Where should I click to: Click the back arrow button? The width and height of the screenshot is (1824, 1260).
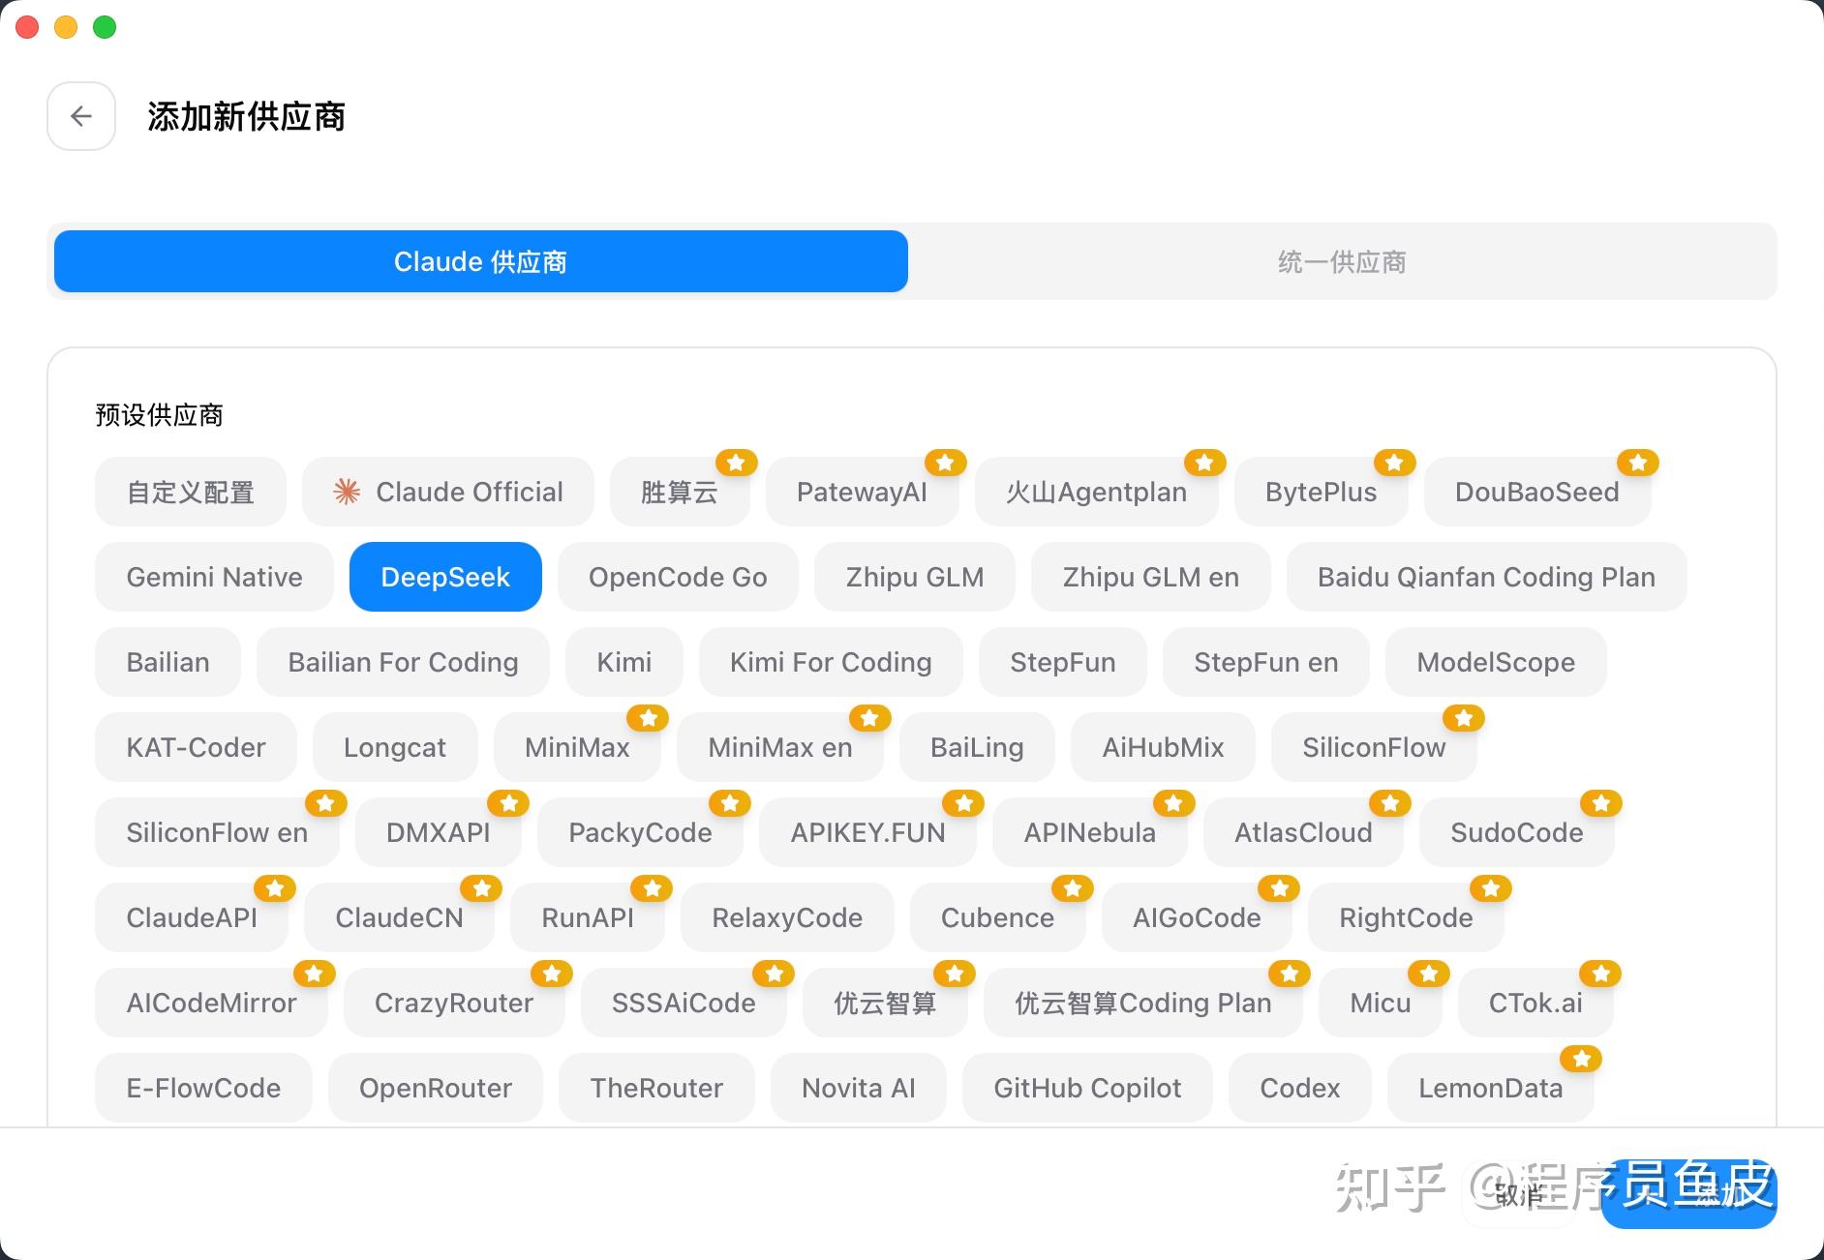point(81,116)
